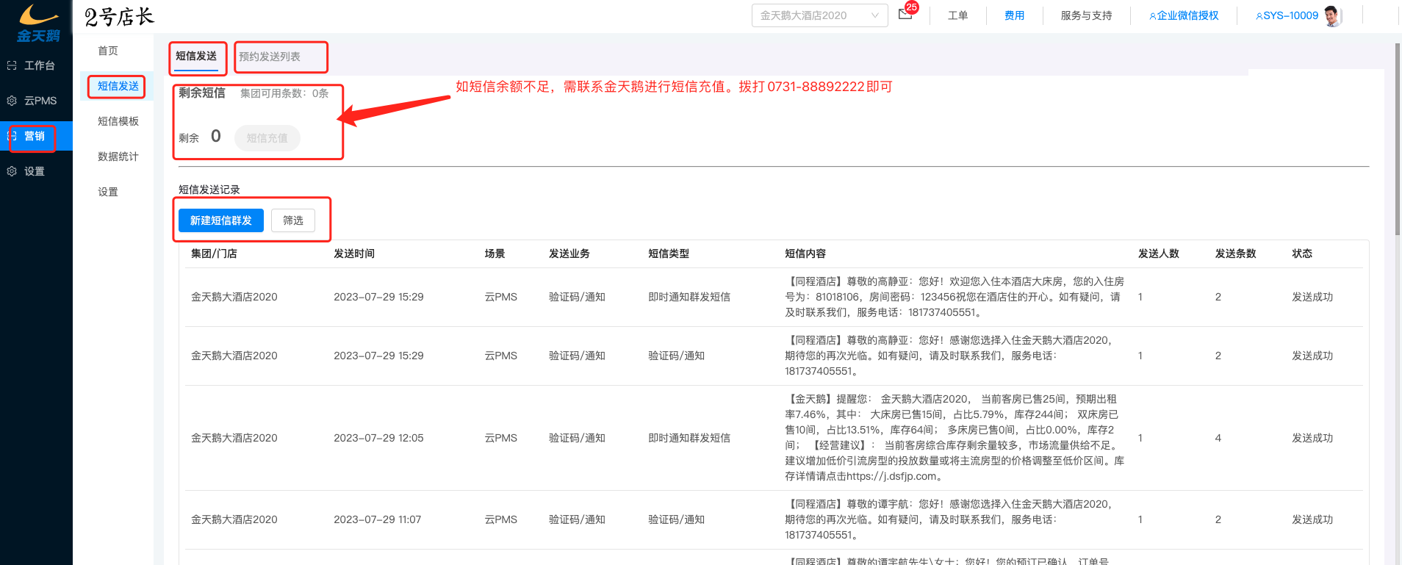Open 设置 in the light submenu
The height and width of the screenshot is (565, 1402).
point(108,192)
